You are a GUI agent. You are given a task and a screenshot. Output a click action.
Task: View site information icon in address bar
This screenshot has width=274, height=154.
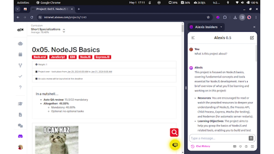(x=40, y=17)
